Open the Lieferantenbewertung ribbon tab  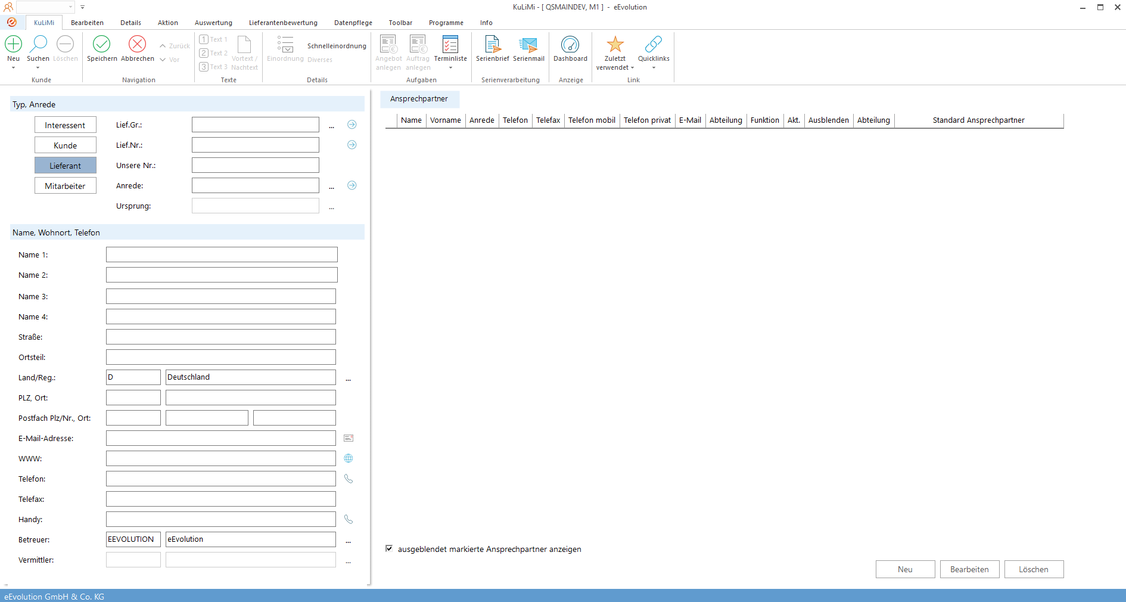pos(283,23)
